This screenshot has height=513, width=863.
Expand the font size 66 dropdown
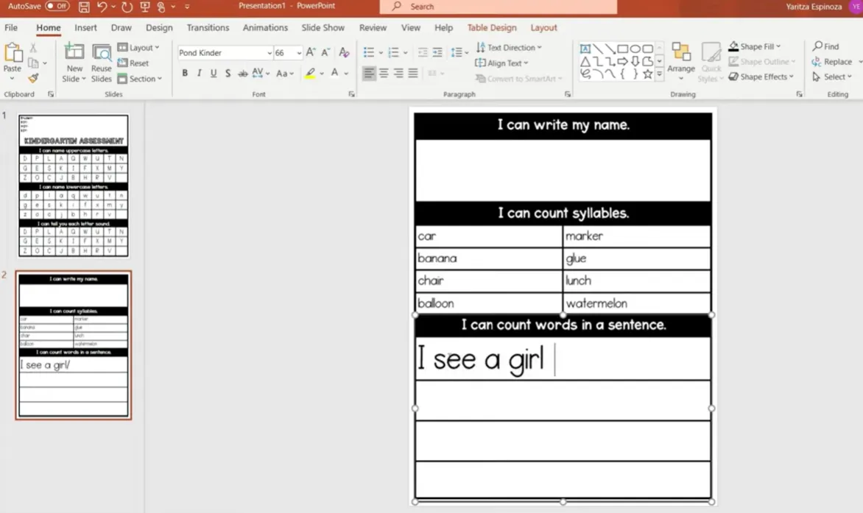pos(298,53)
